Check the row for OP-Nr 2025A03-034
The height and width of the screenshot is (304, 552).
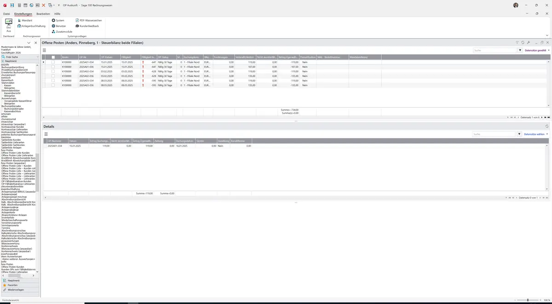pyautogui.click(x=53, y=81)
